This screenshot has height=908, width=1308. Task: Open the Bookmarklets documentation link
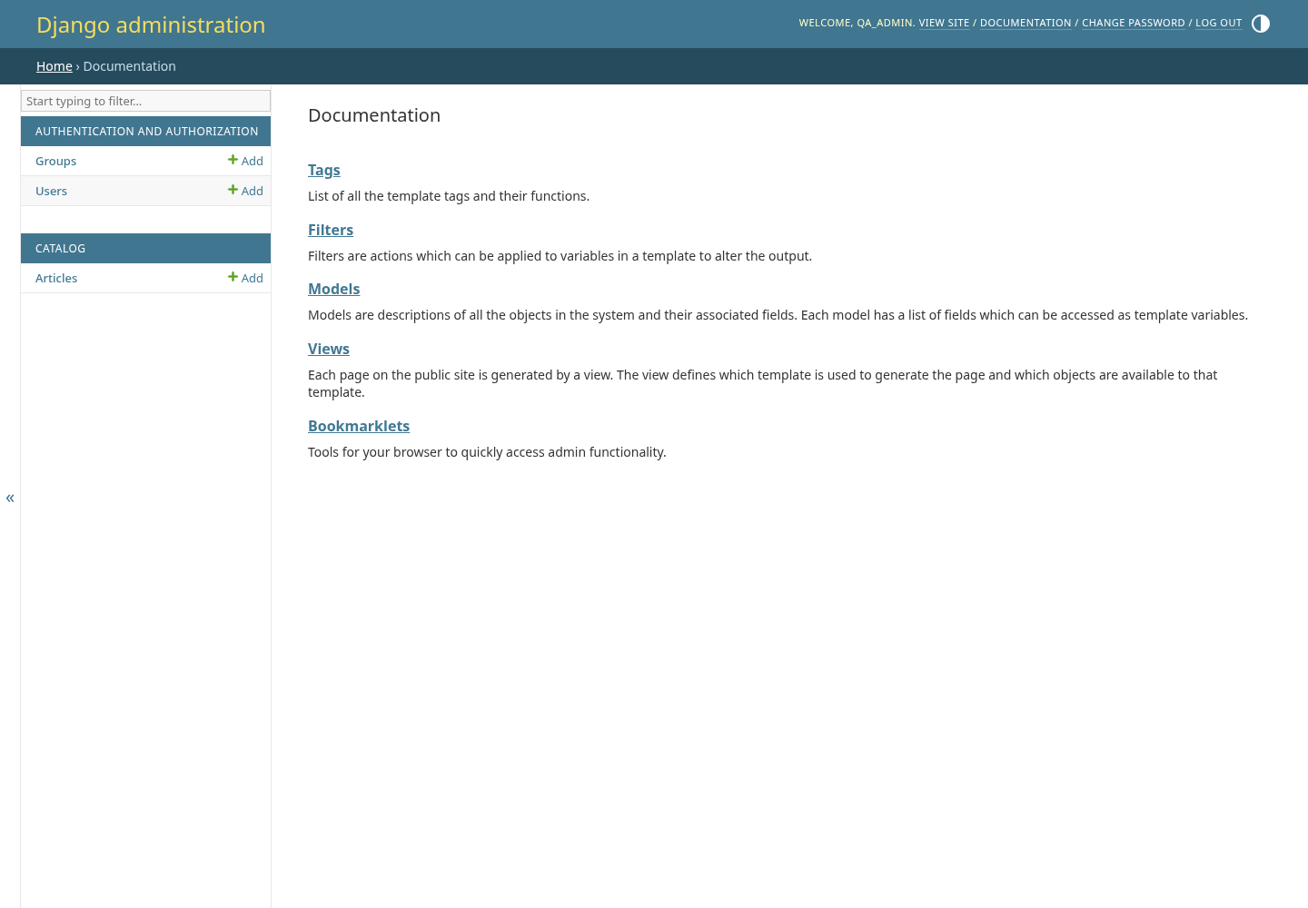tap(359, 426)
